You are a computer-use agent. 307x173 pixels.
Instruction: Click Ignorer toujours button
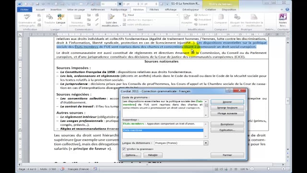pyautogui.click(x=227, y=108)
